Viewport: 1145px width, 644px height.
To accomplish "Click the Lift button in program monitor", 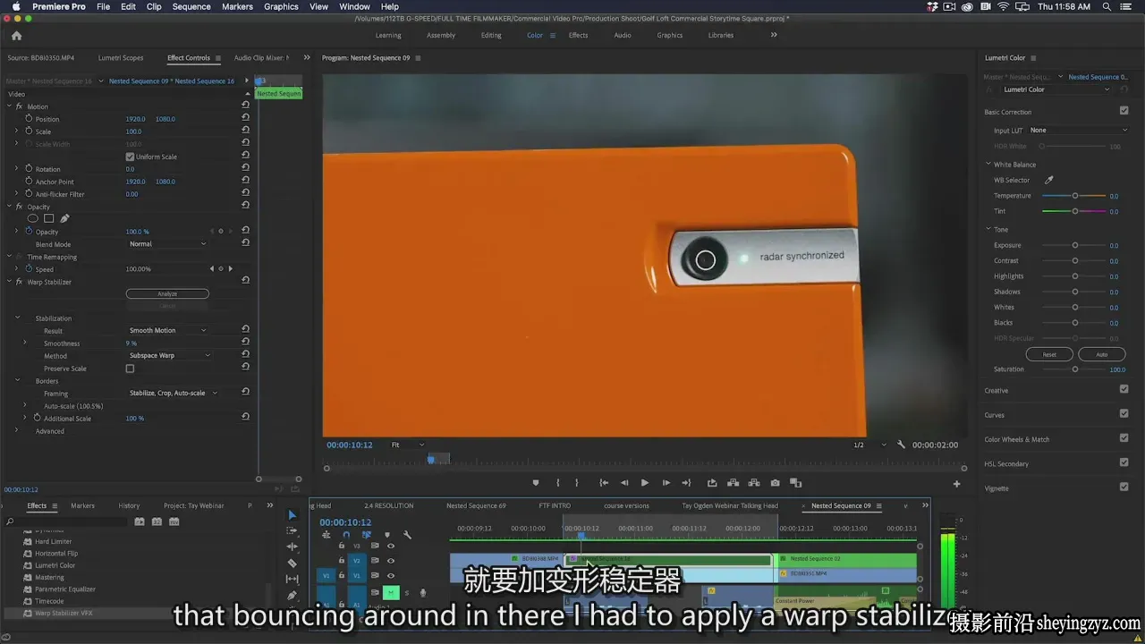I will (x=733, y=483).
